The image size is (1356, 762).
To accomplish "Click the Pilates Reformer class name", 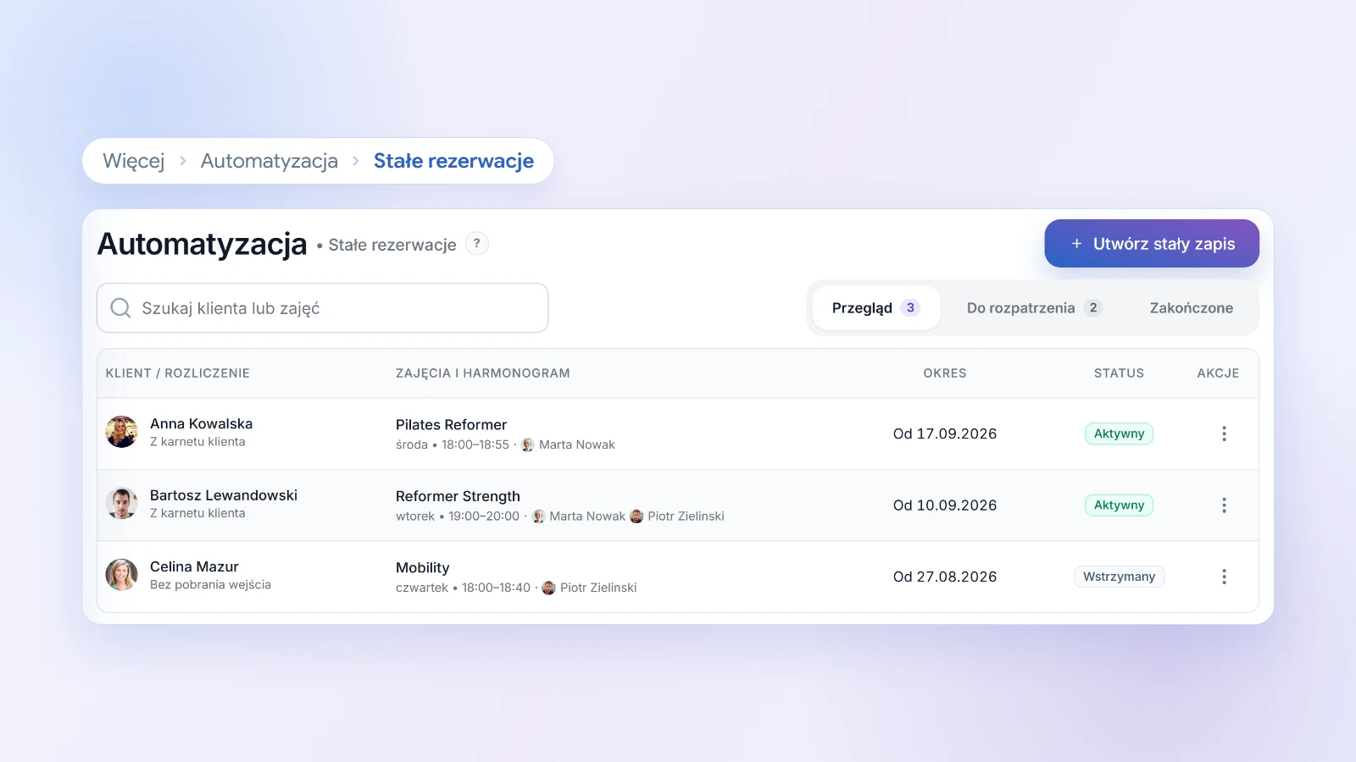I will coord(451,425).
